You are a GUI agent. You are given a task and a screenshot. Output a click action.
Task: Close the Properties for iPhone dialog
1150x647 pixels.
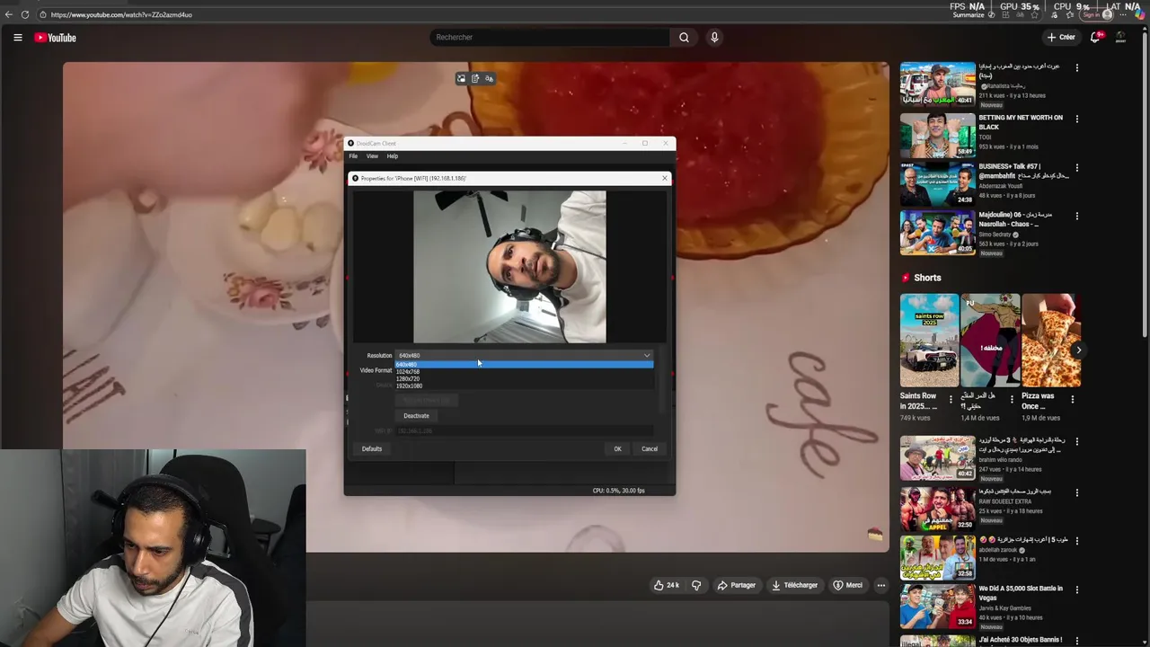point(665,178)
